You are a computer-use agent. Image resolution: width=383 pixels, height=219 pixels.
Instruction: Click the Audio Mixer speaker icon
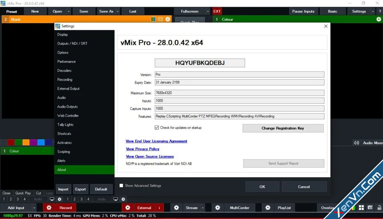[356, 143]
